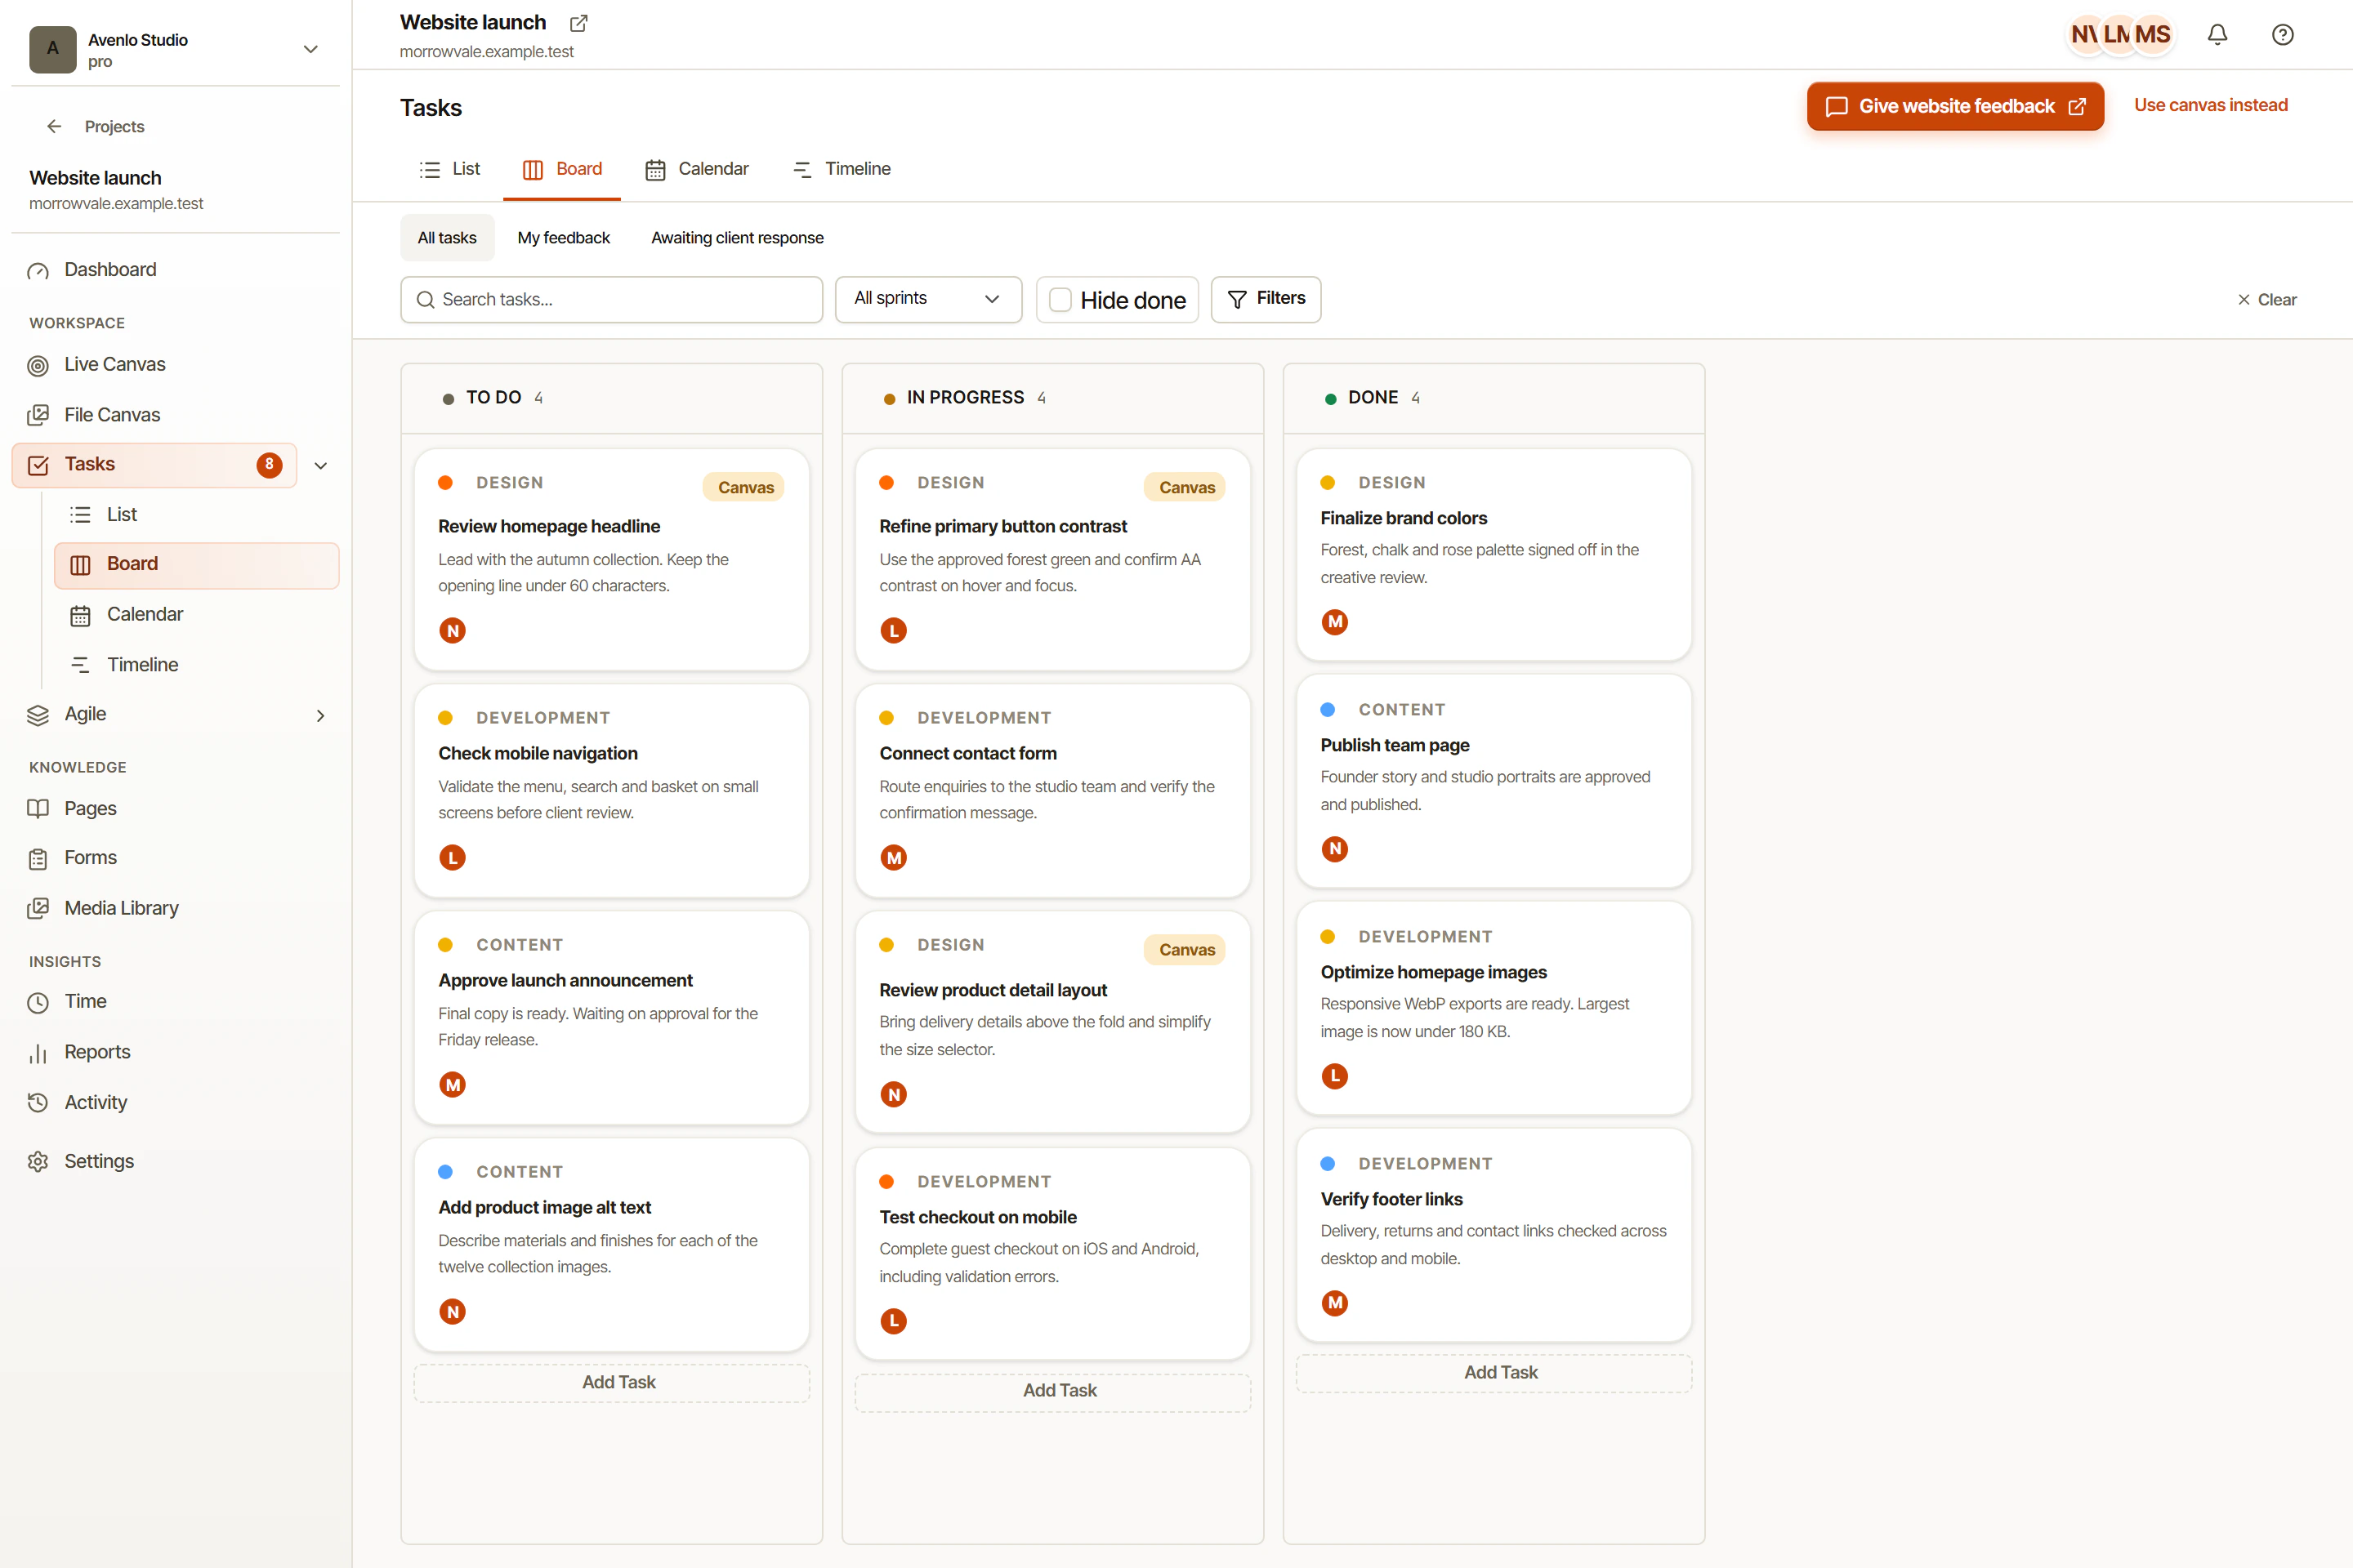Open Timeline sub-item in the sidebar
2353x1568 pixels.
coord(196,665)
